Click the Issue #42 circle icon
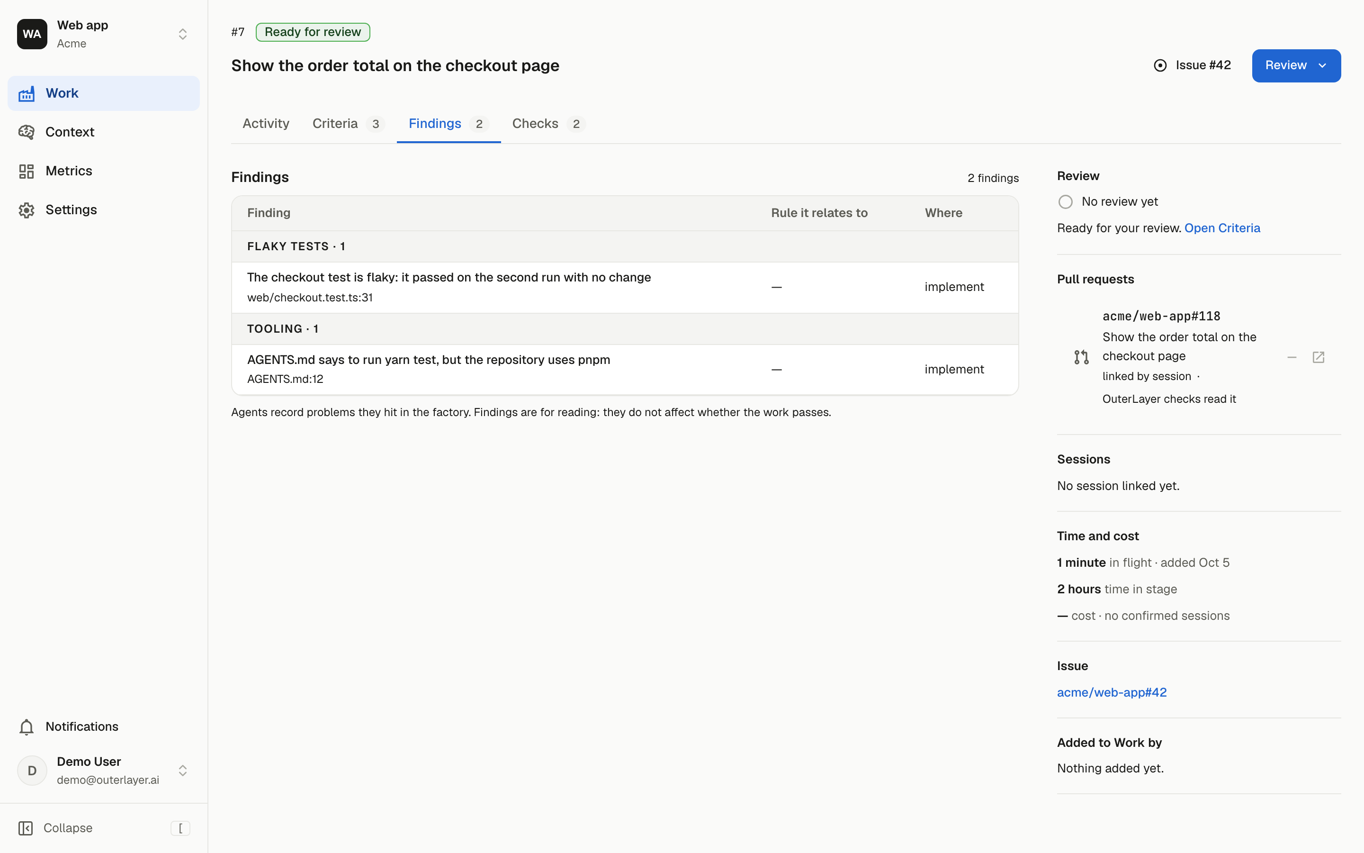This screenshot has width=1364, height=853. point(1160,65)
